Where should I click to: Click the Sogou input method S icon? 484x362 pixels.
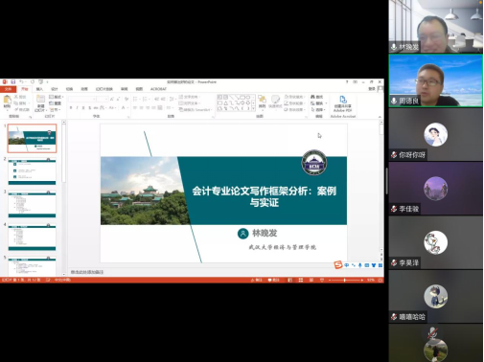(338, 265)
